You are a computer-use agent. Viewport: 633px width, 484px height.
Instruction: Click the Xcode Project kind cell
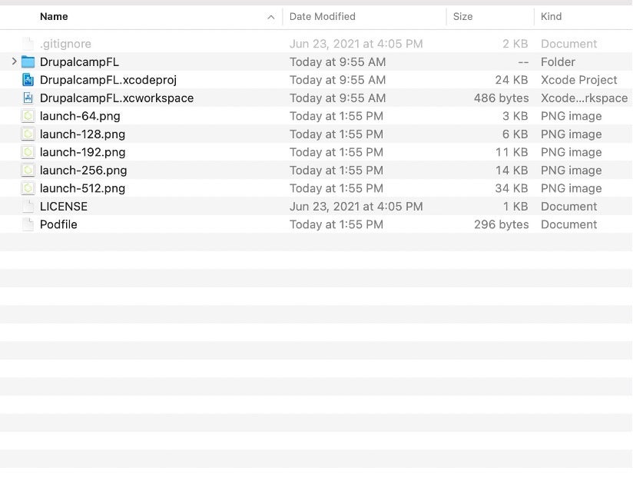coord(578,80)
